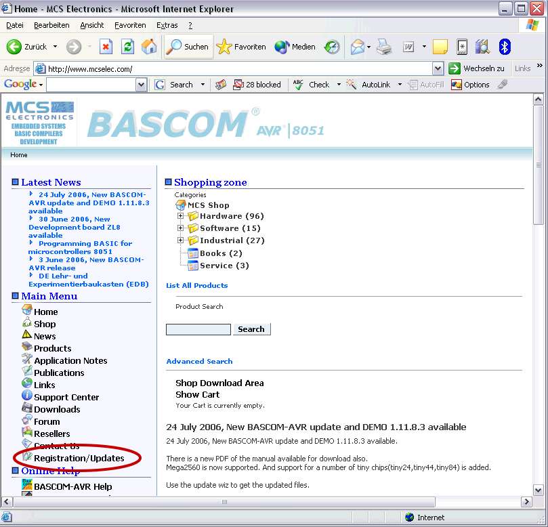Click the News warning triangle icon
The image size is (548, 527).
coord(26,334)
